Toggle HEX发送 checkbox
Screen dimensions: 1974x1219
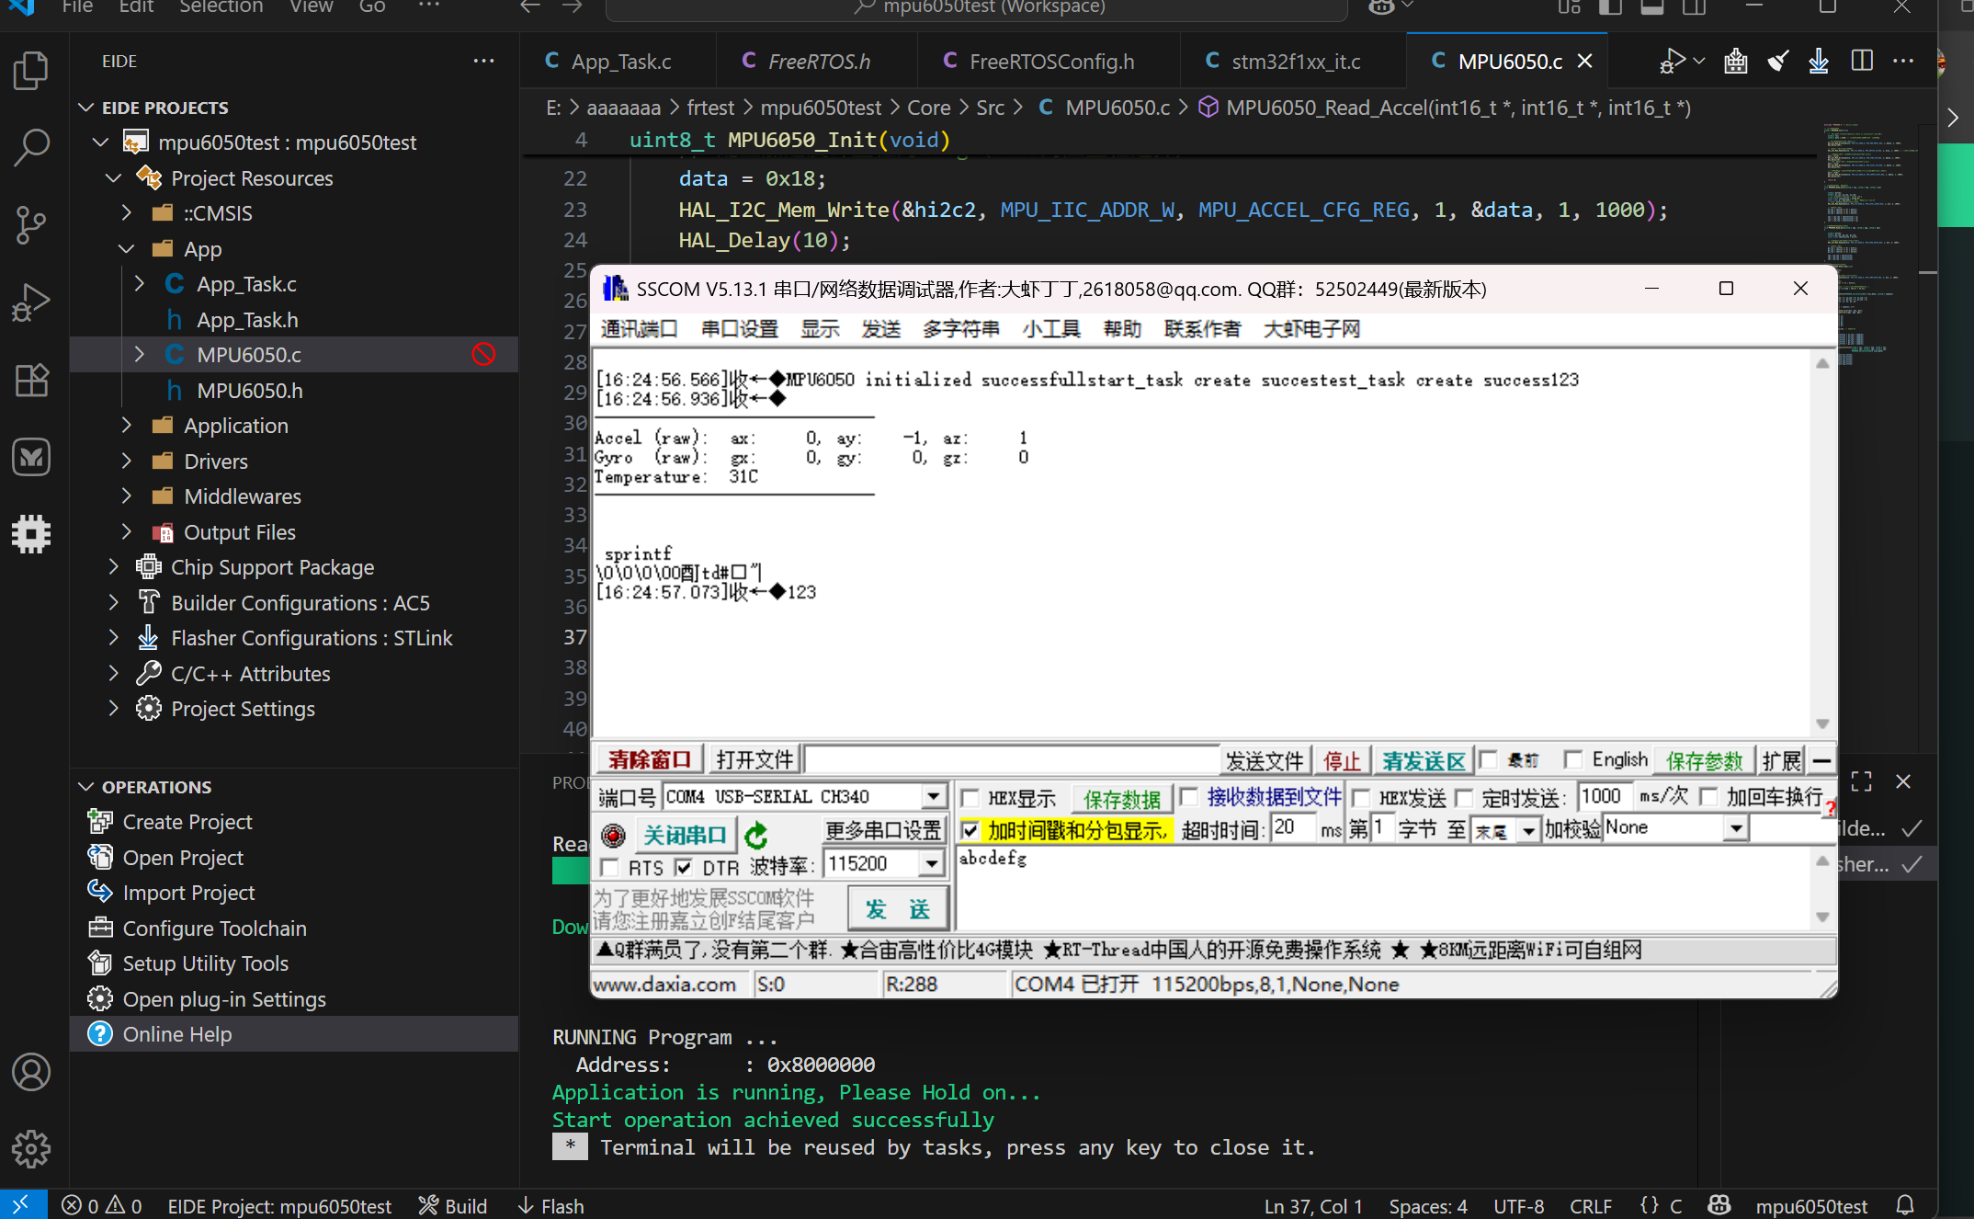pyautogui.click(x=1361, y=797)
